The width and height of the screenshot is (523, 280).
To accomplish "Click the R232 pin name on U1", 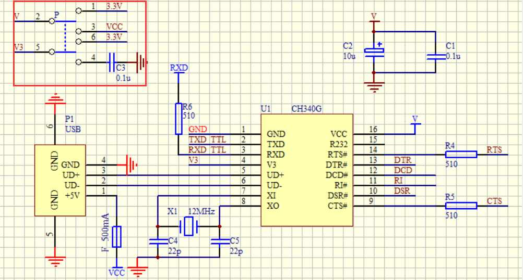I will coord(339,144).
